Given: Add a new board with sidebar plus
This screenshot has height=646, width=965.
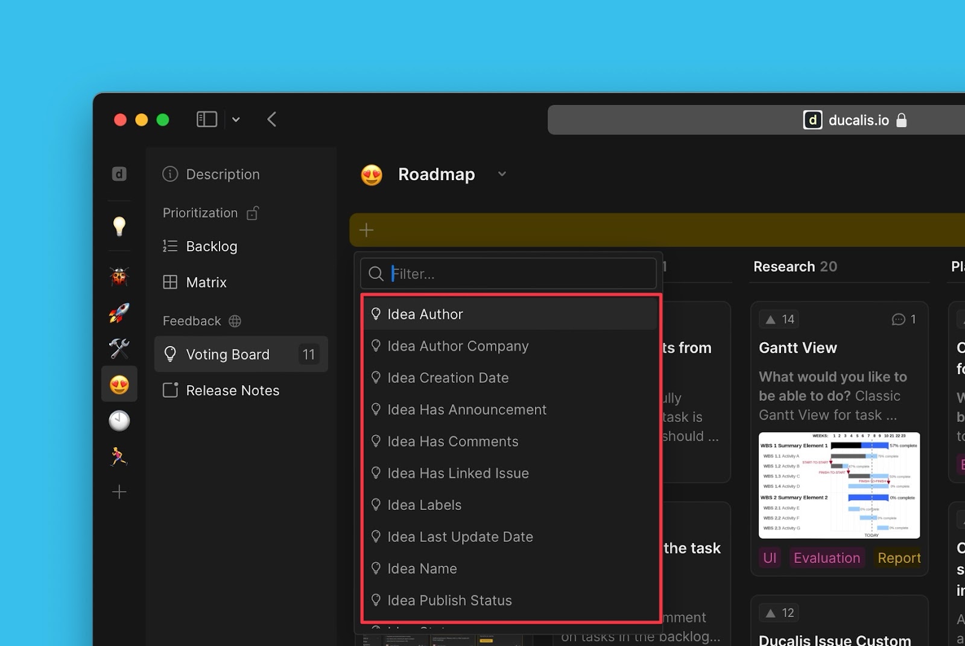Looking at the screenshot, I should [119, 492].
